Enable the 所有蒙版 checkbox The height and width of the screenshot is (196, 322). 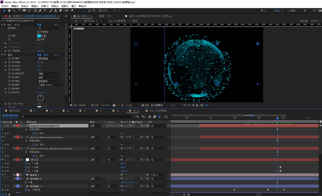(x=38, y=32)
